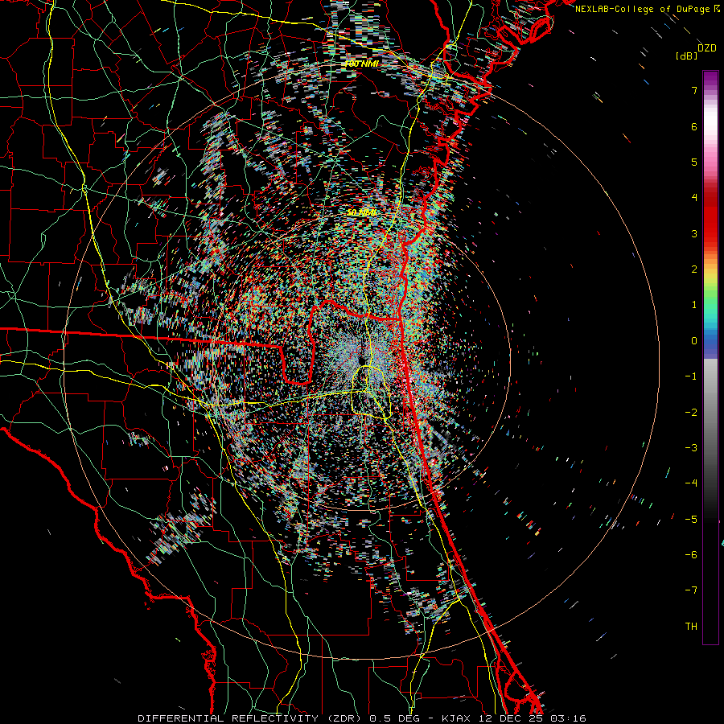Select the 4 value on scale
Viewport: 724px width, 724px height.
pos(694,198)
